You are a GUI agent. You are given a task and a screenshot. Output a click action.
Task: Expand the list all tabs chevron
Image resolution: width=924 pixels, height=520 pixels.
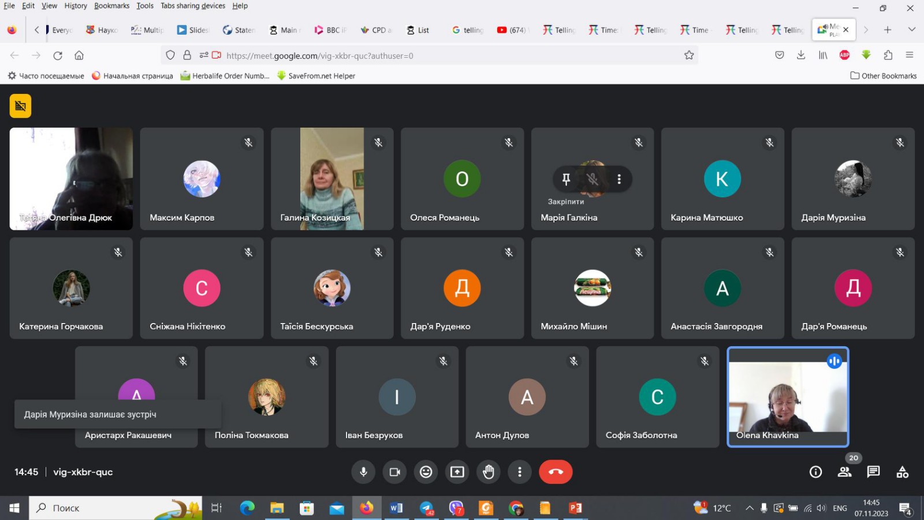(x=911, y=29)
